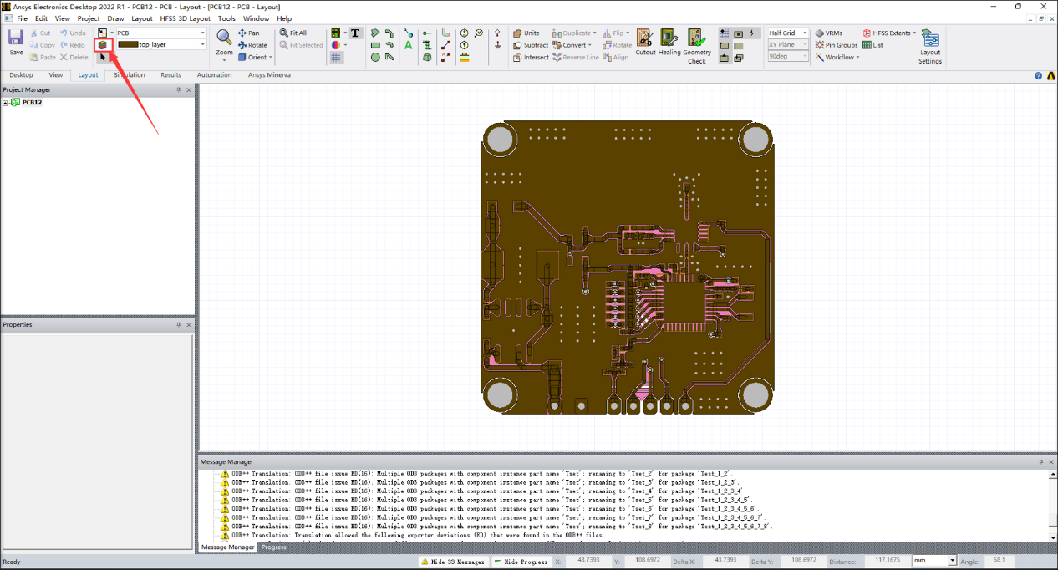
Task: Click the green A annotation tool
Action: pos(408,45)
